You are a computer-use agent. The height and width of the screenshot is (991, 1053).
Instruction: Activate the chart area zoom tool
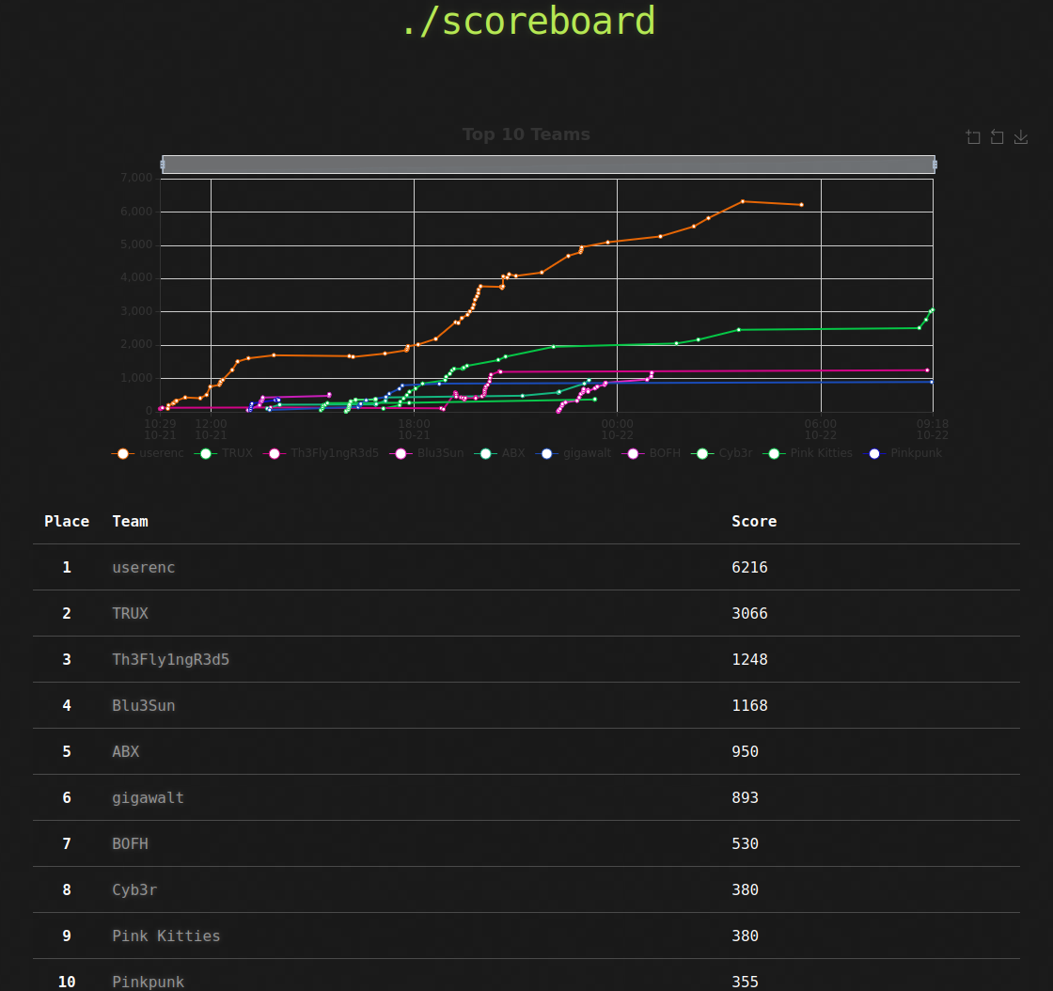(973, 137)
